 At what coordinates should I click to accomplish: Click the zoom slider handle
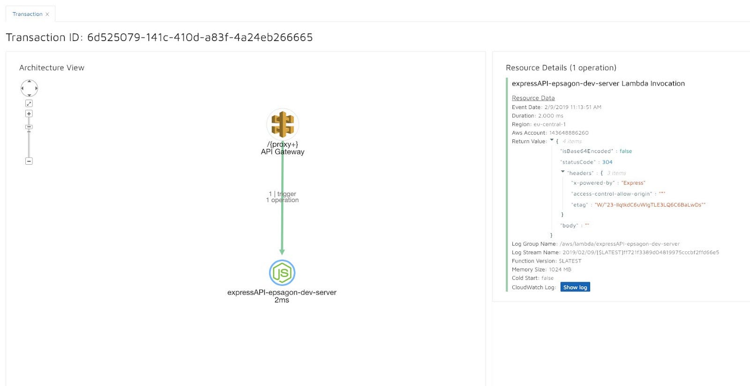click(29, 127)
